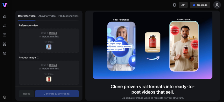Open the HD upscale sidebar icon

(x=4, y=35)
